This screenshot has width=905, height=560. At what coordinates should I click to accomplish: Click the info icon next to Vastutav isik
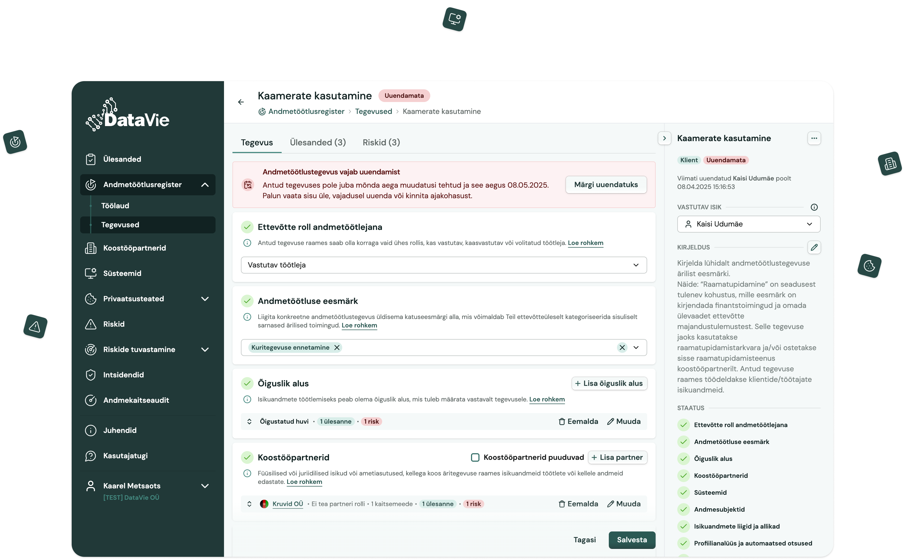[x=814, y=207]
